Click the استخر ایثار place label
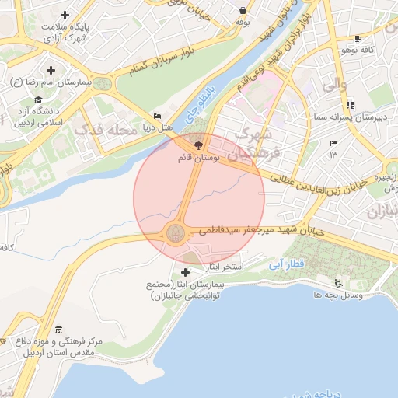The height and width of the screenshot is (398, 398). (x=225, y=267)
